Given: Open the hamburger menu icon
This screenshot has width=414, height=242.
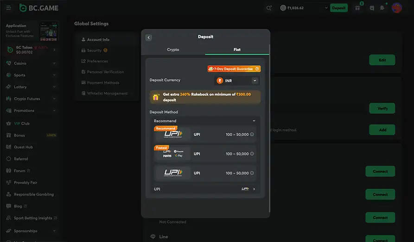Looking at the screenshot, I should [x=8, y=8].
